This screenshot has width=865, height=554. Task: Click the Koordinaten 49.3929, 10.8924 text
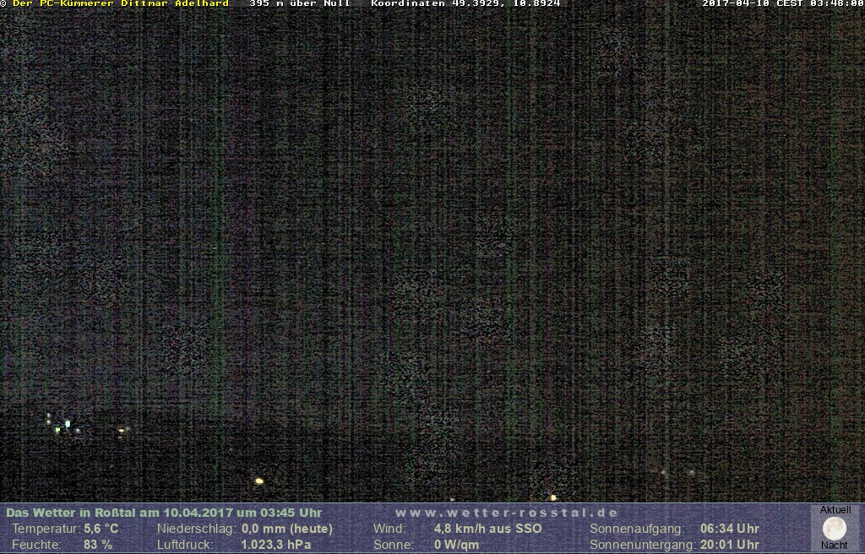pos(465,4)
